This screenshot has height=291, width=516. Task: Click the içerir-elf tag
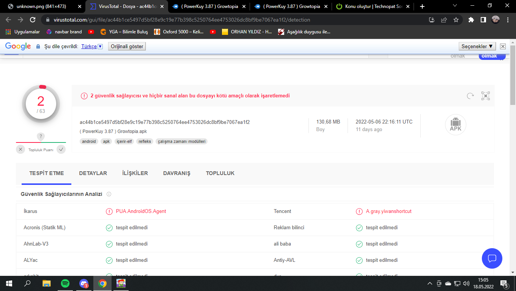coord(124,141)
